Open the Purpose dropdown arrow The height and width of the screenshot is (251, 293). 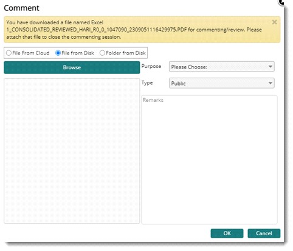coord(271,67)
